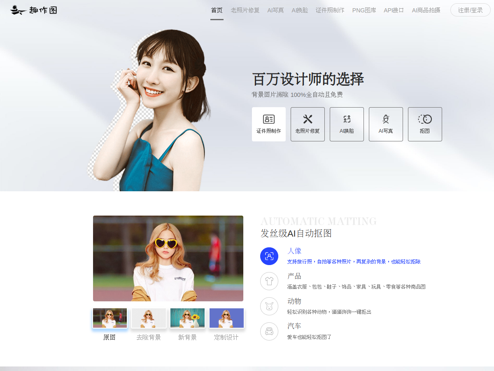The width and height of the screenshot is (494, 371).
Task: Select the 人像 portrait icon circle
Action: click(x=269, y=256)
